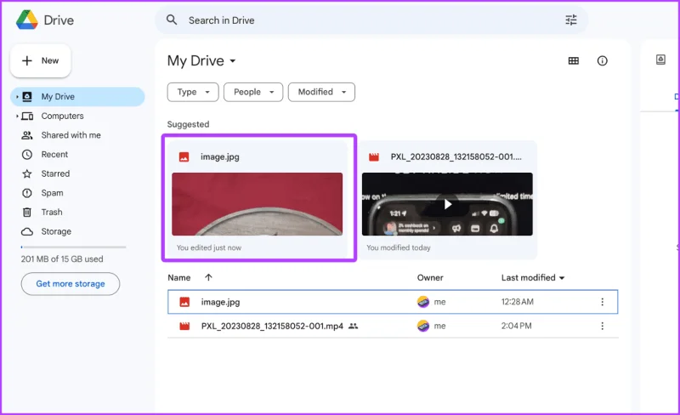Click 201 MB of 15 GB used text
Viewport: 680px width, 415px height.
(62, 259)
